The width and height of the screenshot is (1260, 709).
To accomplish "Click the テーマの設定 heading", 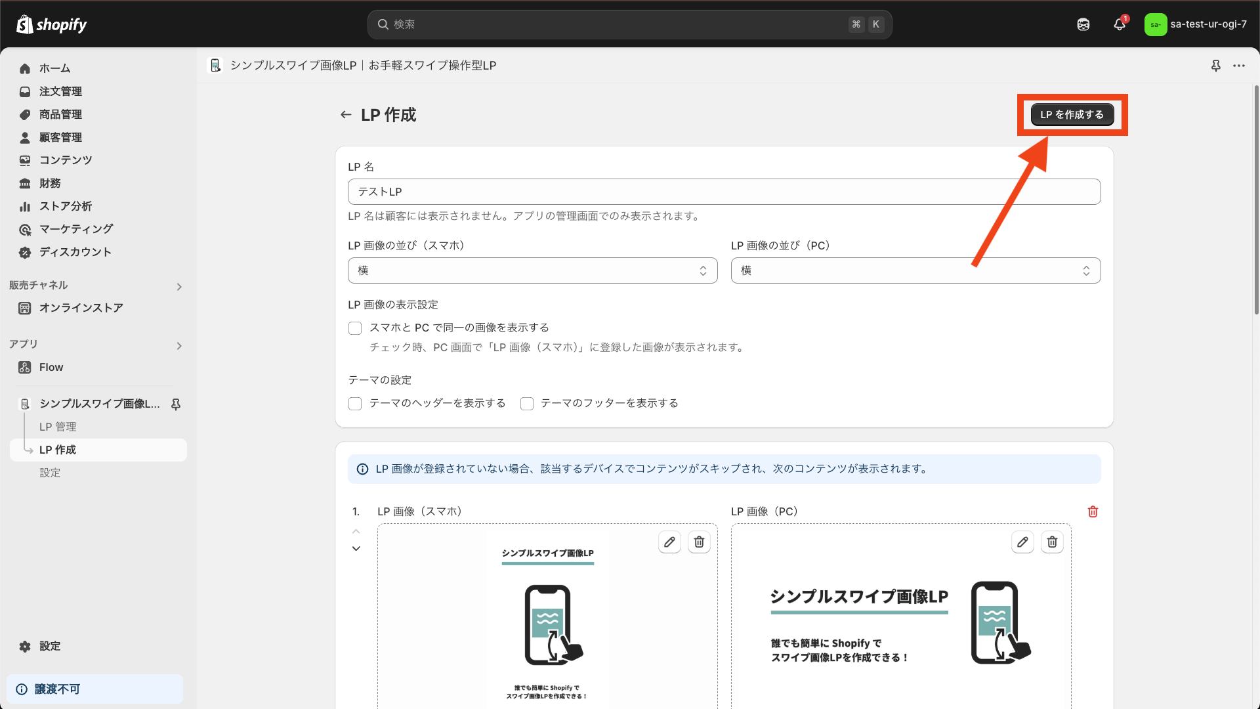I will pyautogui.click(x=380, y=380).
